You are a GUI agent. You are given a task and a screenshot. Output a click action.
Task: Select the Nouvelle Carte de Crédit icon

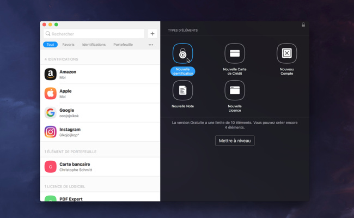pyautogui.click(x=235, y=53)
